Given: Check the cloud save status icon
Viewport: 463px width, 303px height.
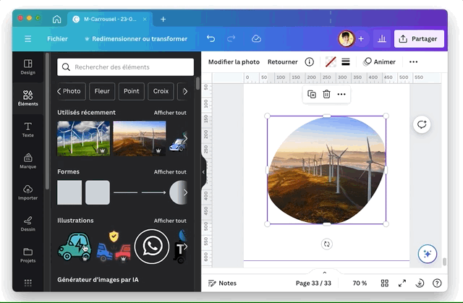Looking at the screenshot, I should [x=256, y=38].
